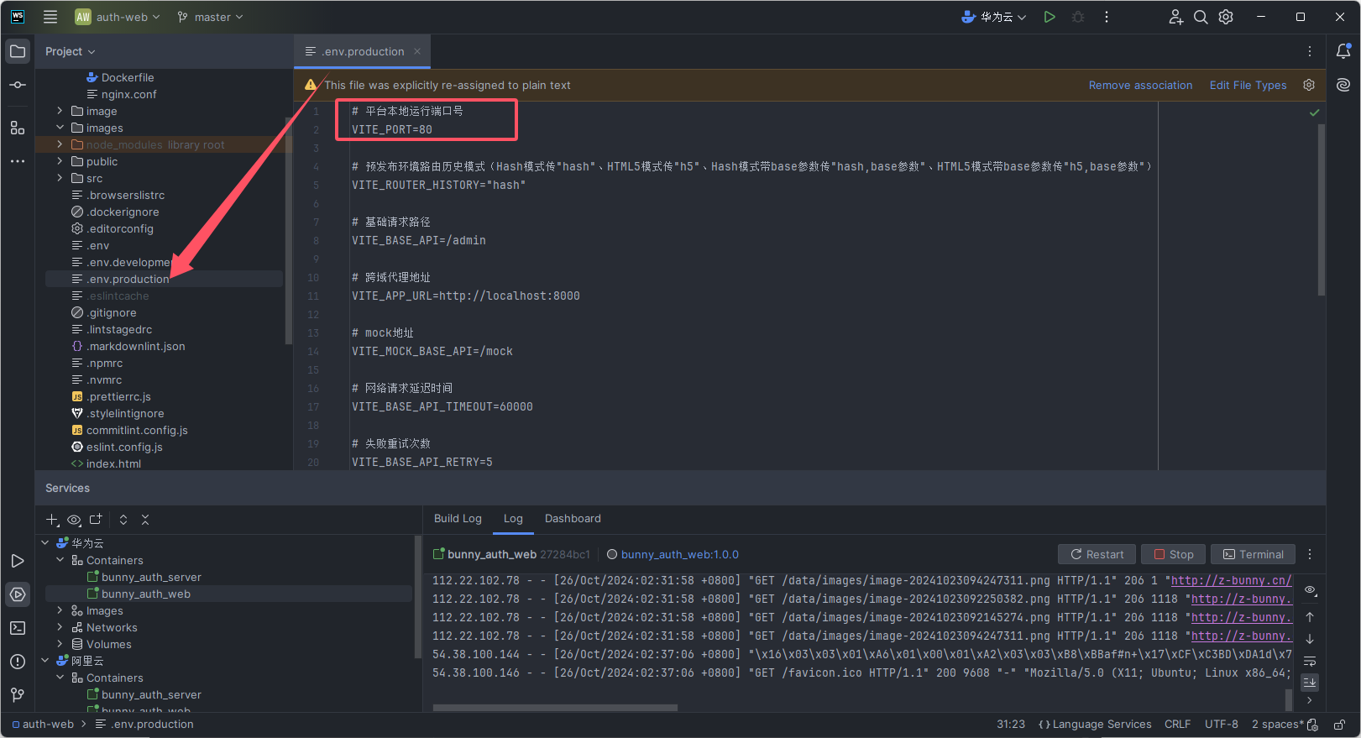Open the Problems tool window icon
The width and height of the screenshot is (1361, 738).
[x=18, y=662]
